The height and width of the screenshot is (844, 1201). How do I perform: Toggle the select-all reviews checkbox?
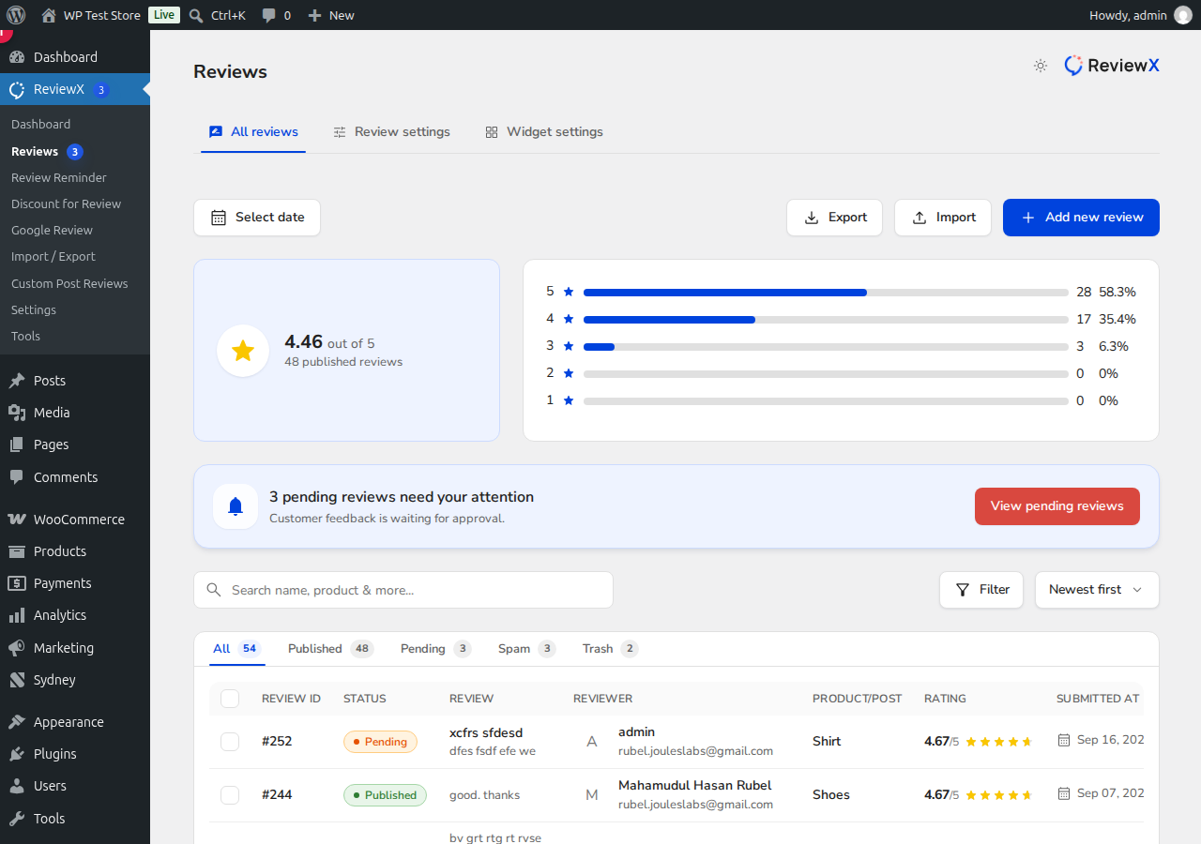click(230, 699)
